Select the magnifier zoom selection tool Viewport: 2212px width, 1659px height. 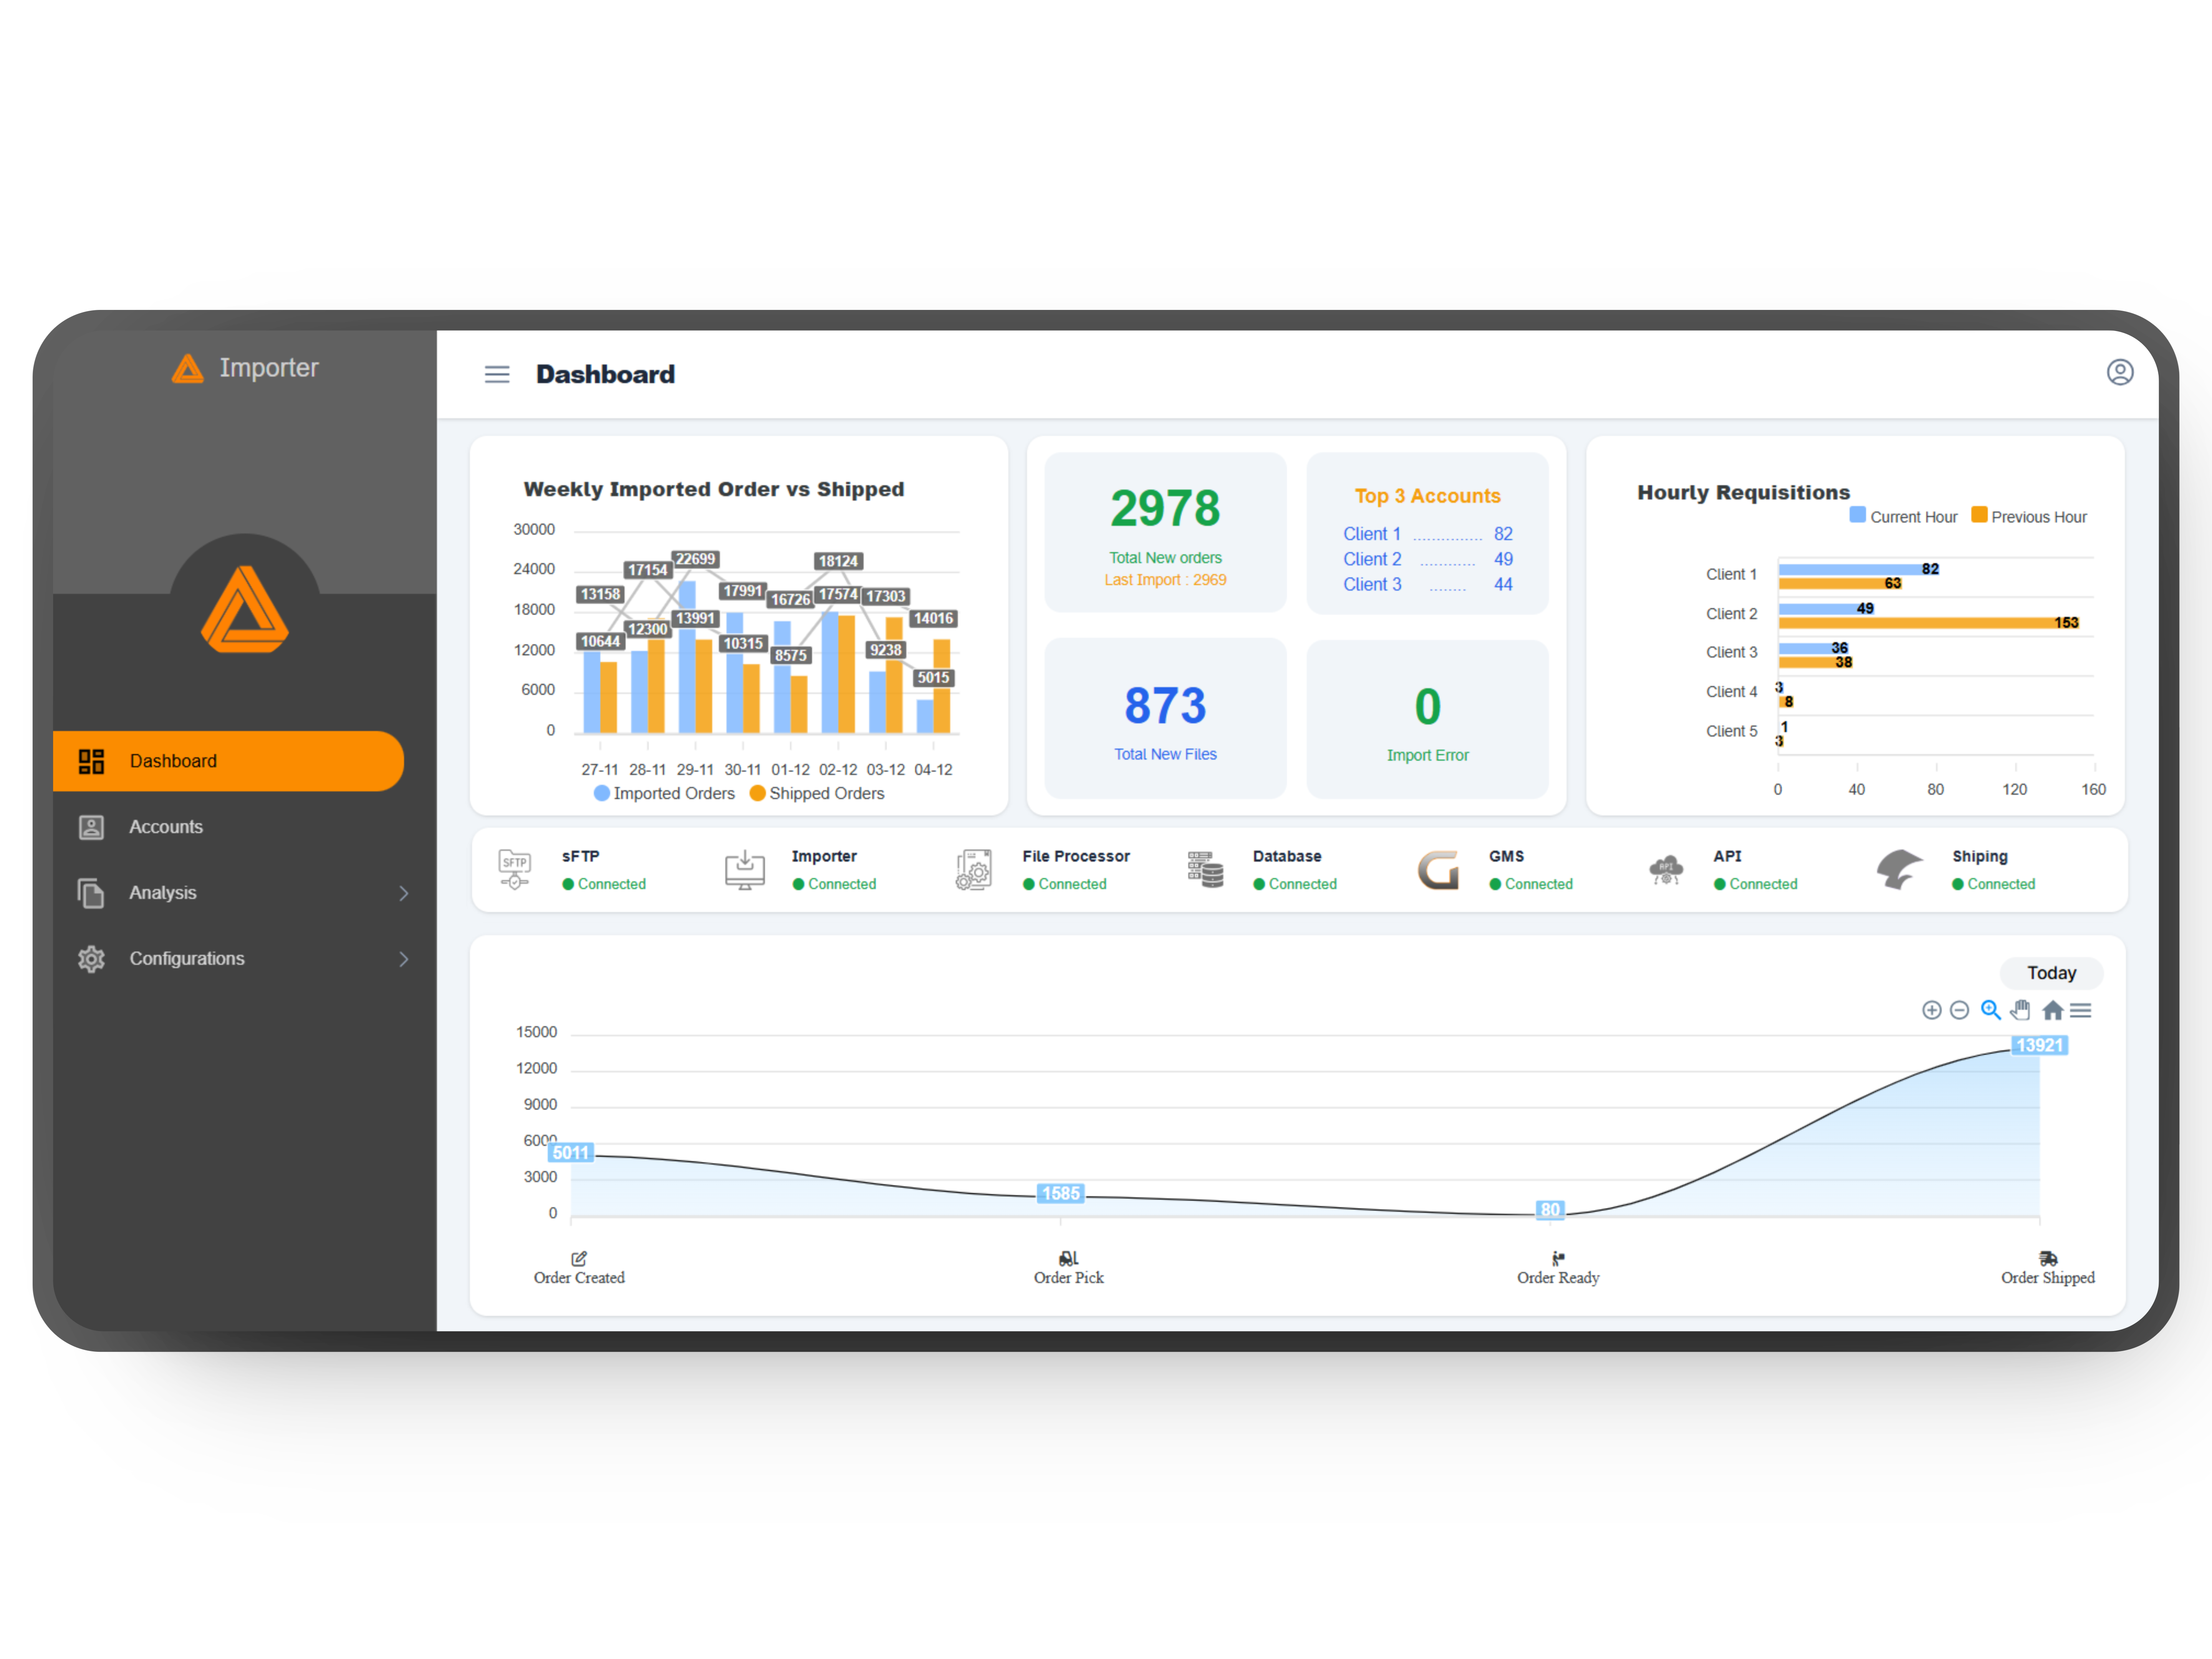pos(1990,1010)
